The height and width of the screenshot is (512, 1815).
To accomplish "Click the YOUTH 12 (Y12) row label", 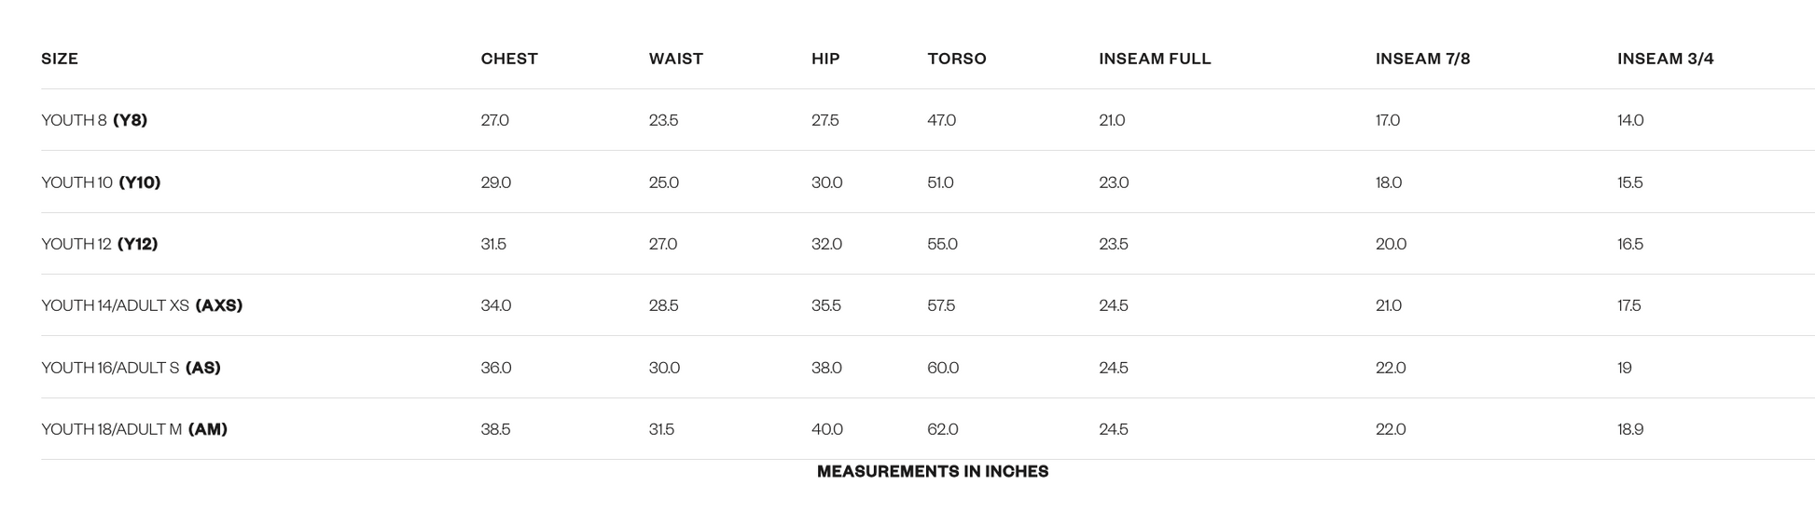I will [100, 244].
